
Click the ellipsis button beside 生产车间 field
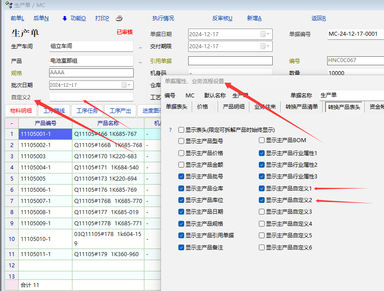[x=140, y=47]
